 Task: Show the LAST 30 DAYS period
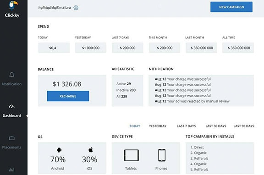point(216,126)
